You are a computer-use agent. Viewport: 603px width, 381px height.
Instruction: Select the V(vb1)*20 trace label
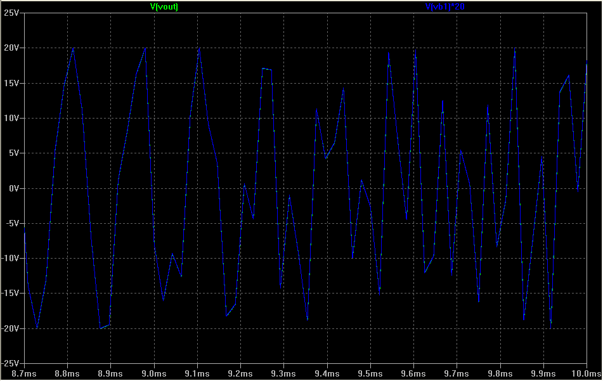click(x=445, y=6)
